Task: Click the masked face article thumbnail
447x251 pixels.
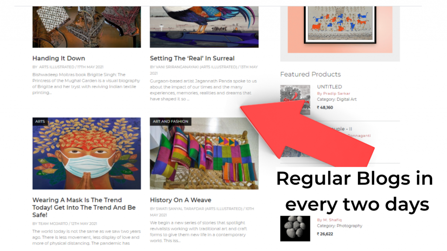Action: [87, 153]
